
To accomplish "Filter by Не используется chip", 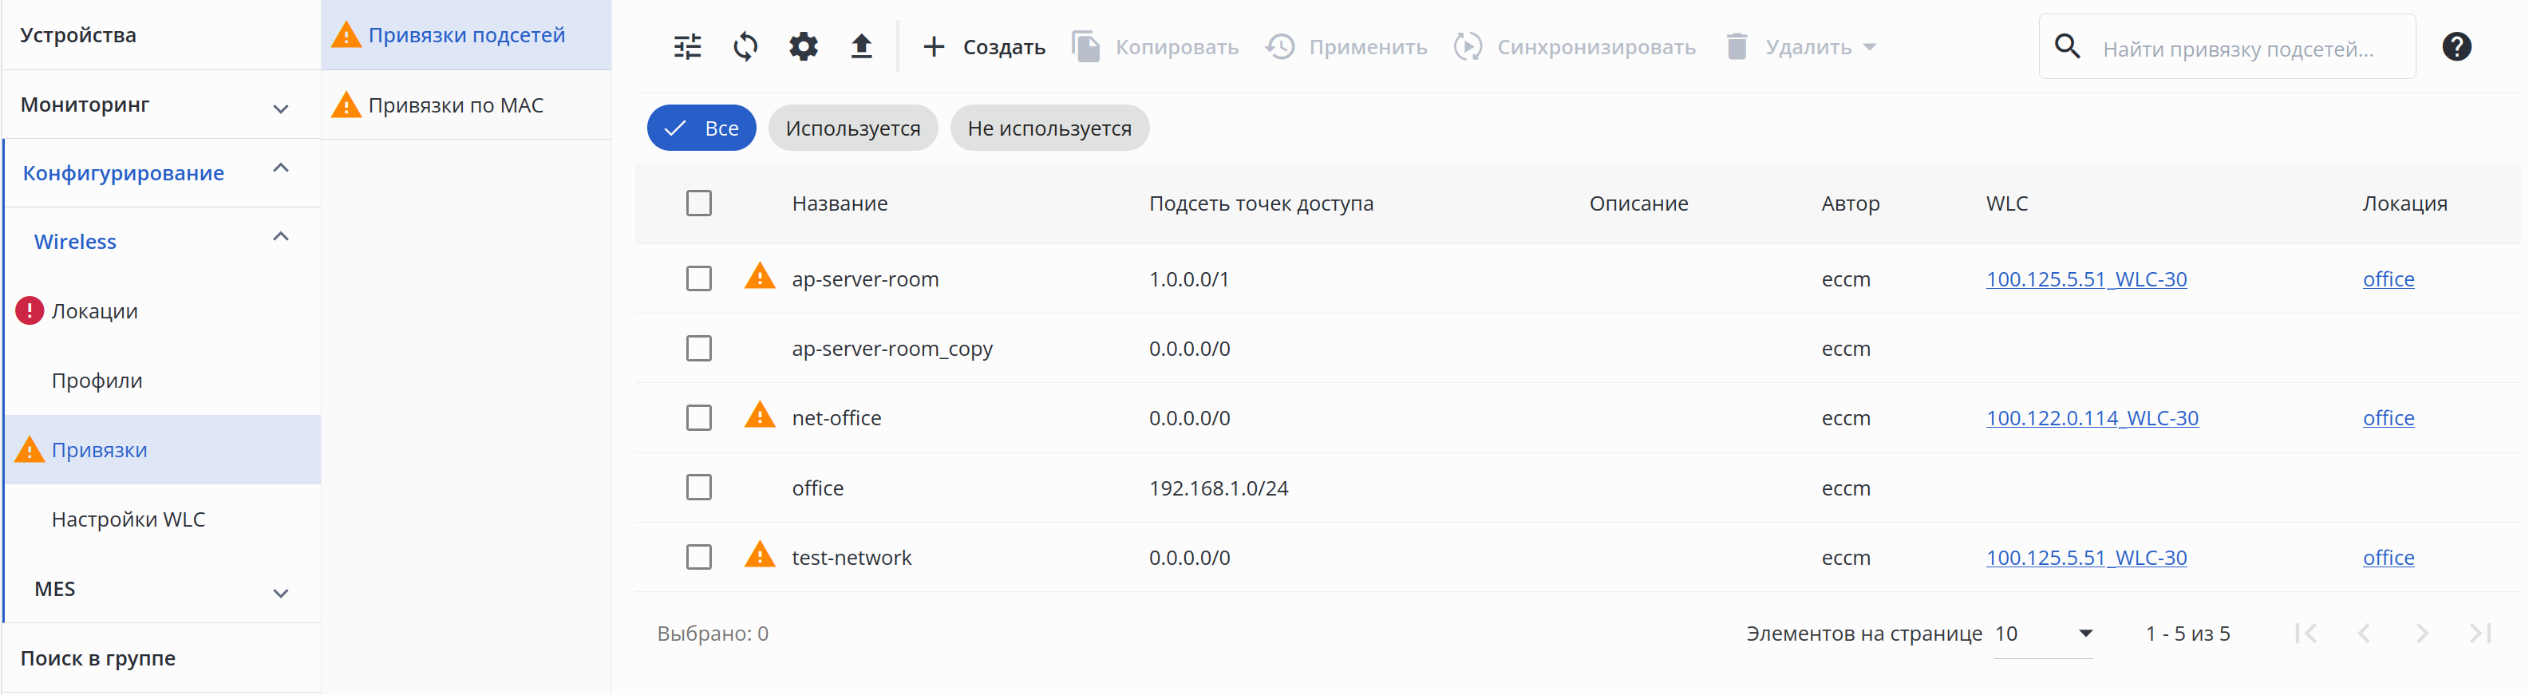I will pos(1049,128).
